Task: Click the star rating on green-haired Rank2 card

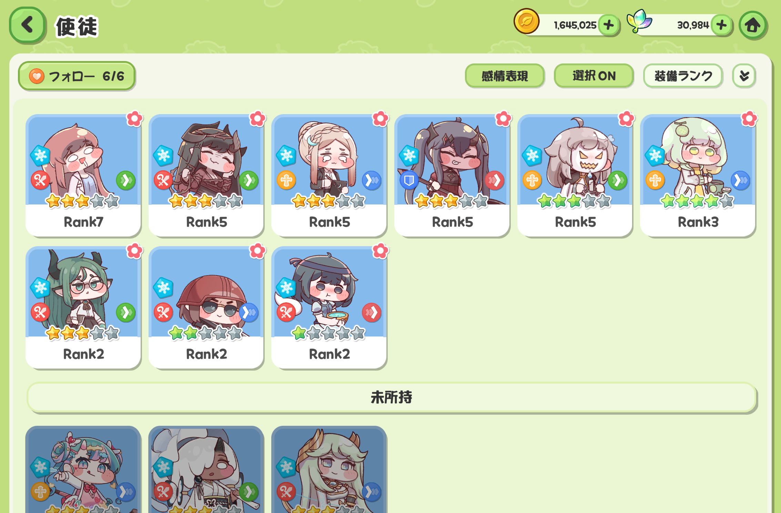Action: pyautogui.click(x=82, y=333)
